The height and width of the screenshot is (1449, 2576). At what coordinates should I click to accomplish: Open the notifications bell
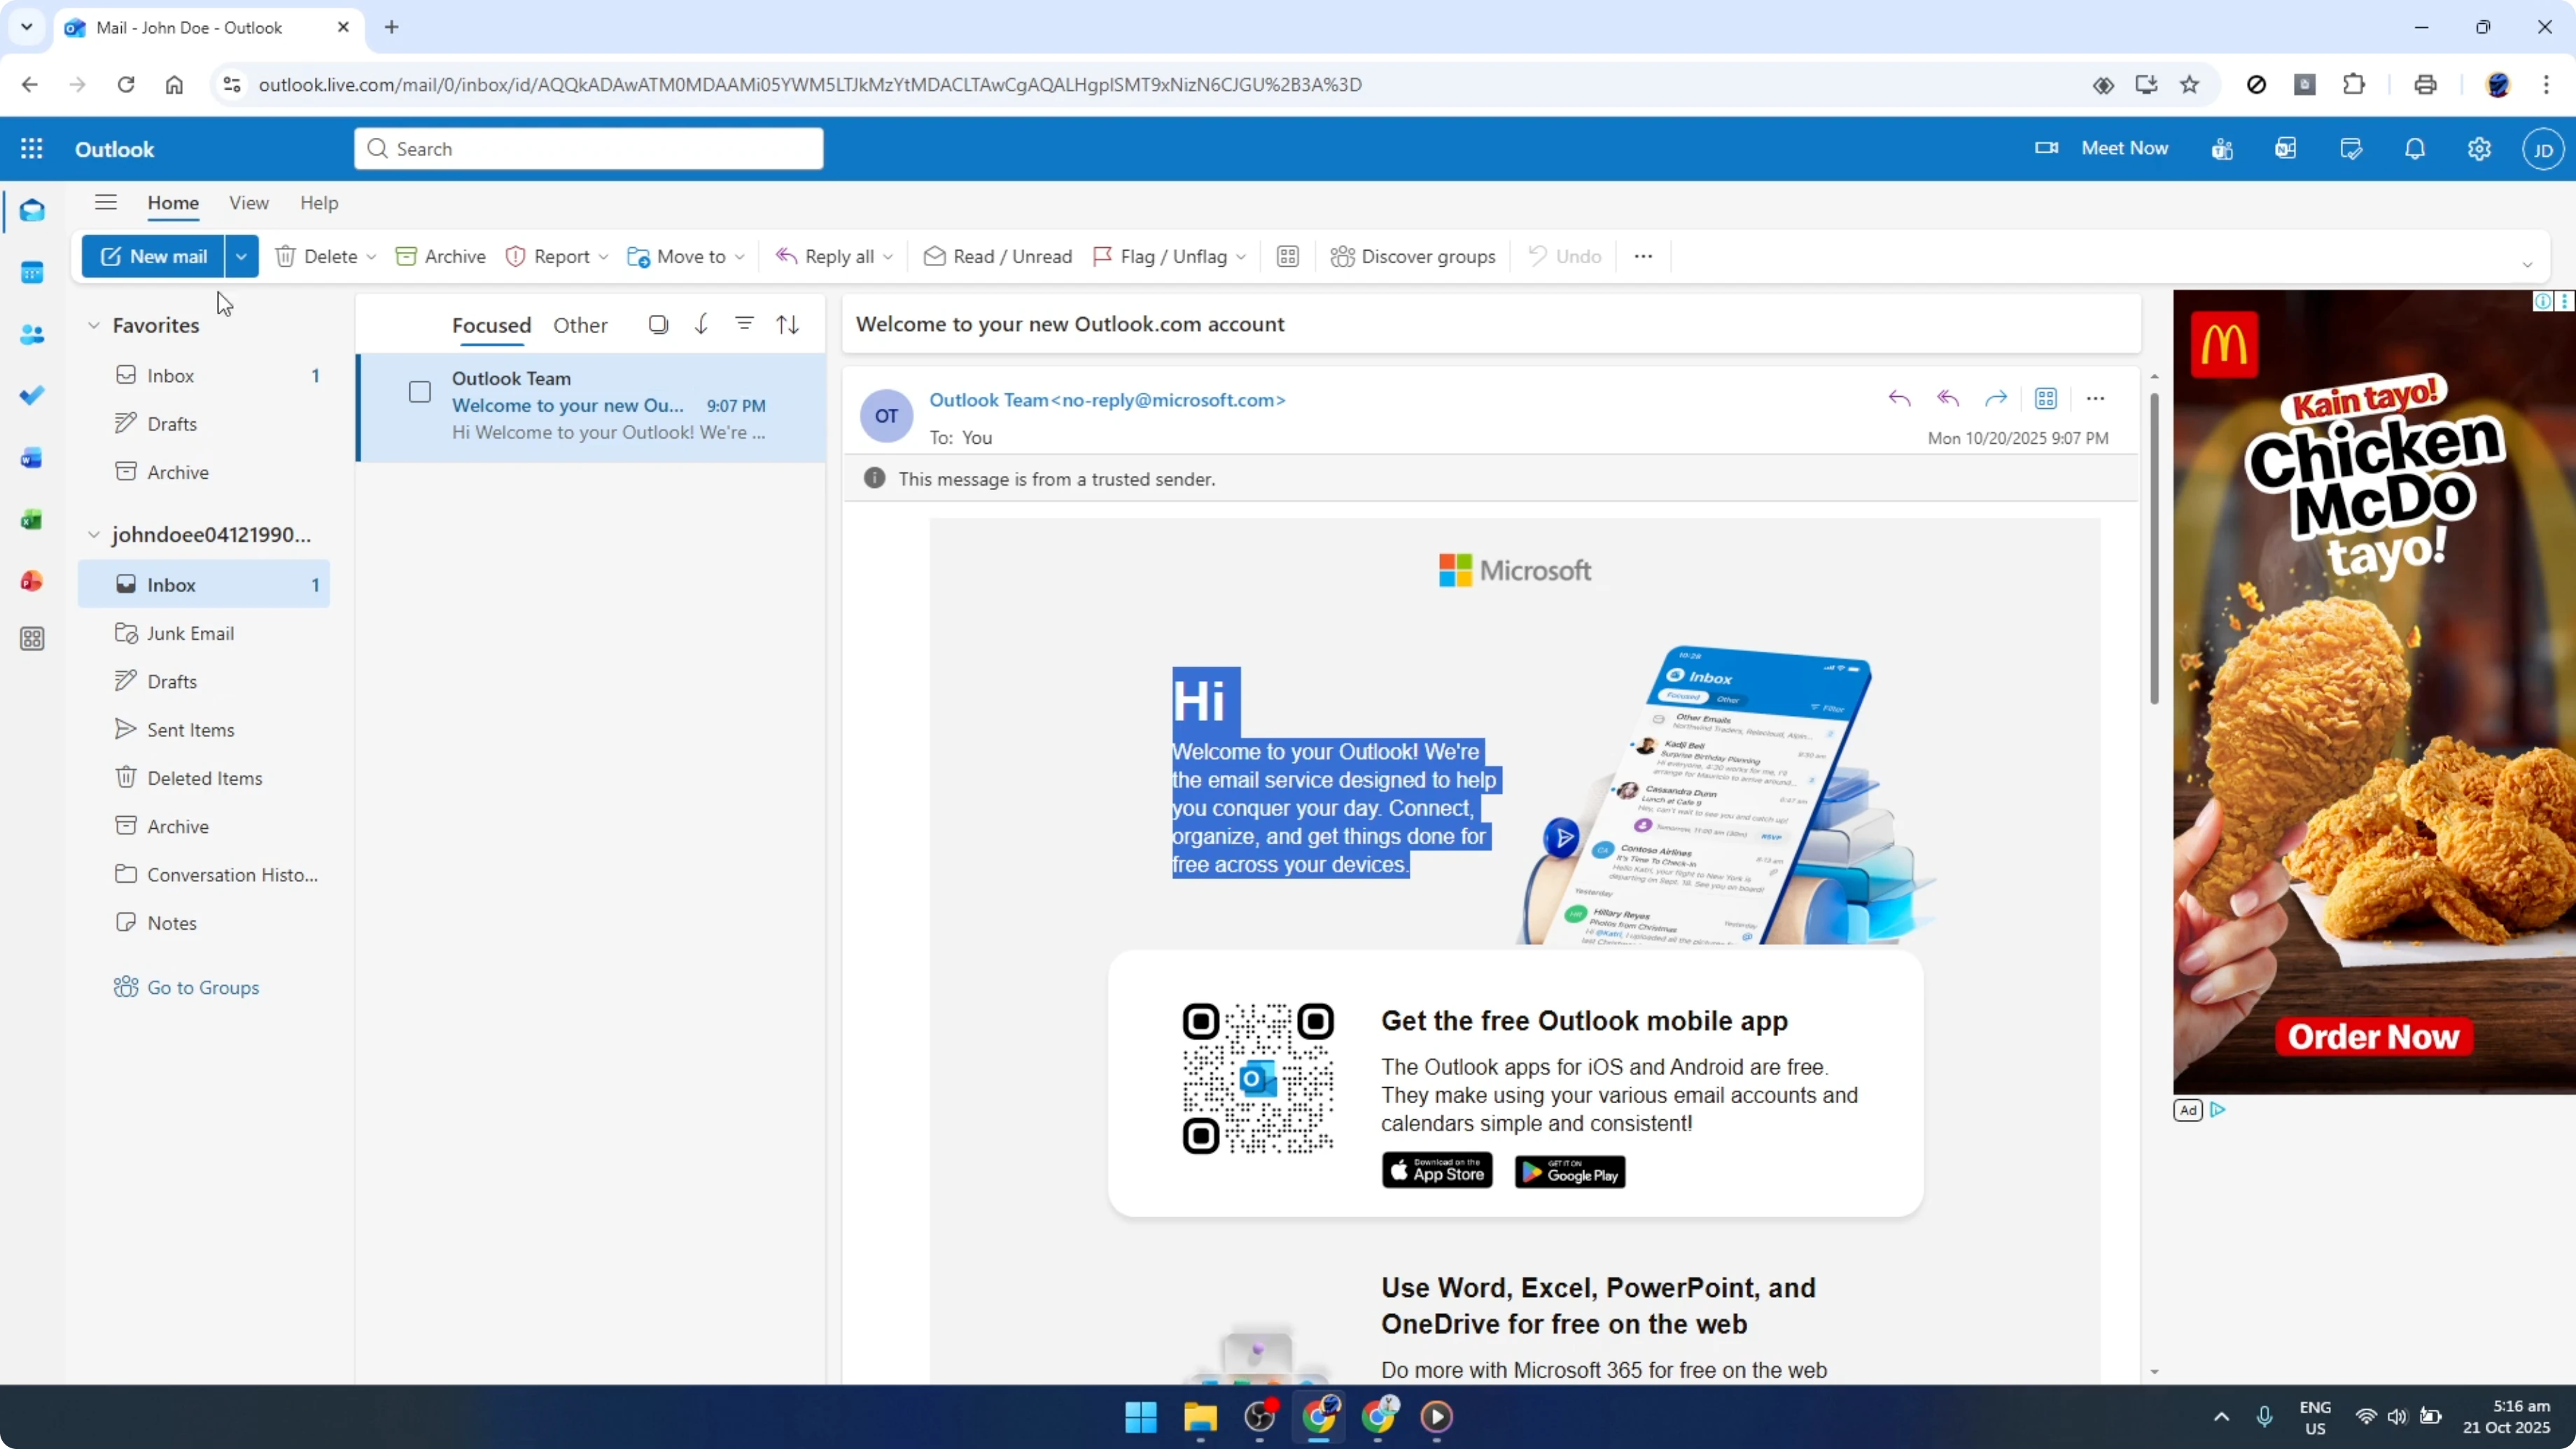tap(2415, 149)
